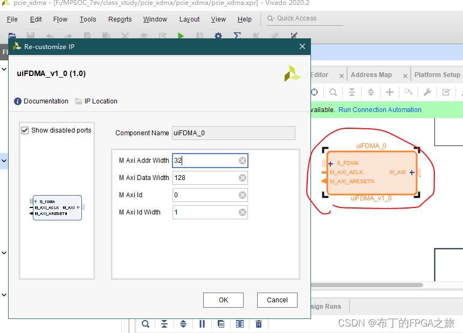Expand M_AXI interface on uiFDMA_0 block
Screen dimensions: 463x333
[412, 172]
